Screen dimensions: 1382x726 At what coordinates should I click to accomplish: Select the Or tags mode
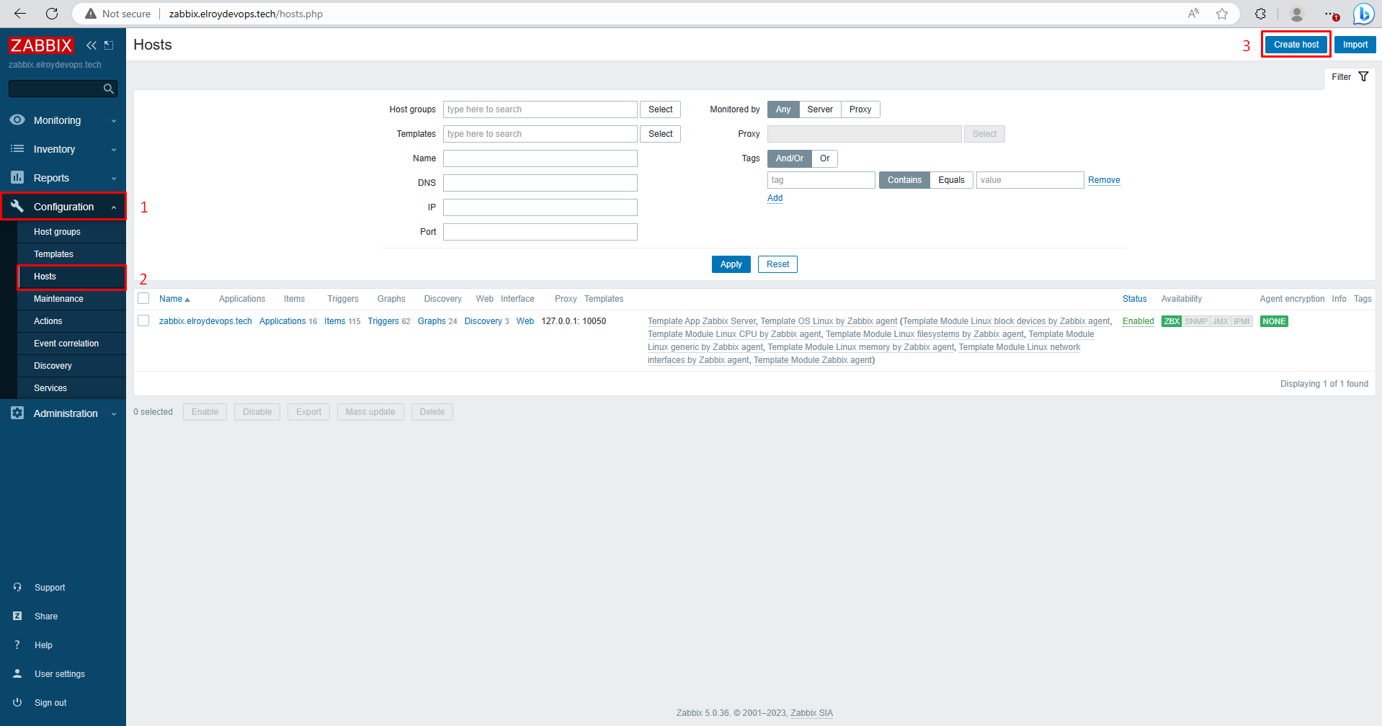(x=825, y=158)
